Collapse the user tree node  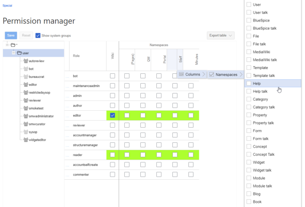(14, 53)
